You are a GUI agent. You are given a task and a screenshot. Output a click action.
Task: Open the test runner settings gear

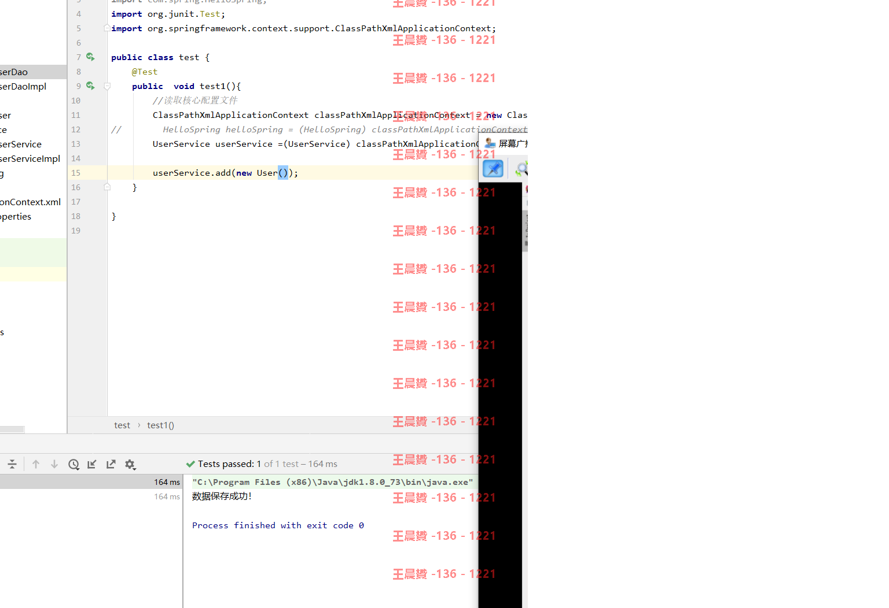point(130,464)
